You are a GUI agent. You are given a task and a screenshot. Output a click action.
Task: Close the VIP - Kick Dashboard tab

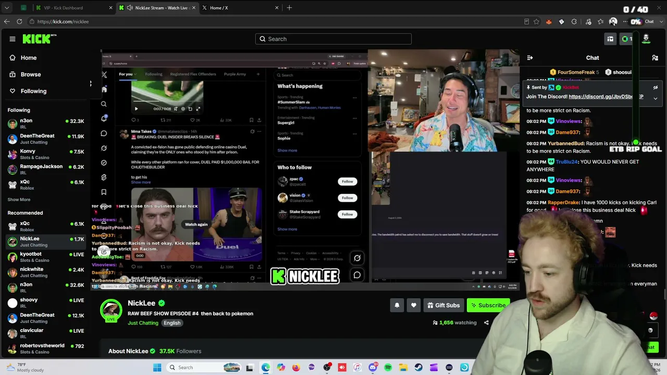[x=111, y=8]
